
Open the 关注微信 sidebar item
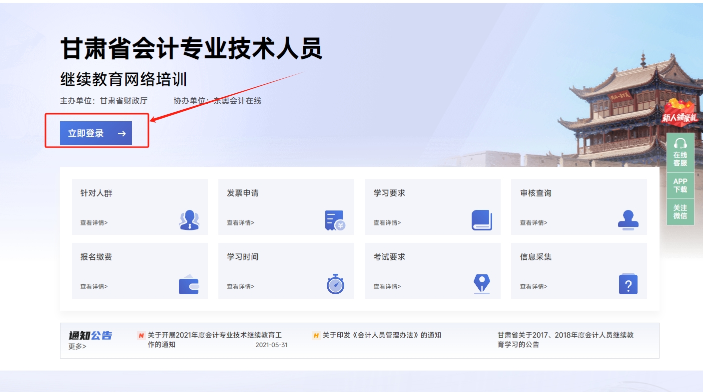tap(680, 211)
